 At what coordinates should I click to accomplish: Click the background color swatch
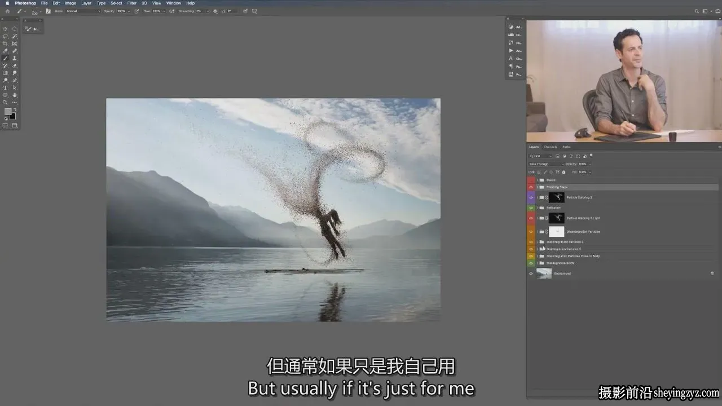pos(13,116)
